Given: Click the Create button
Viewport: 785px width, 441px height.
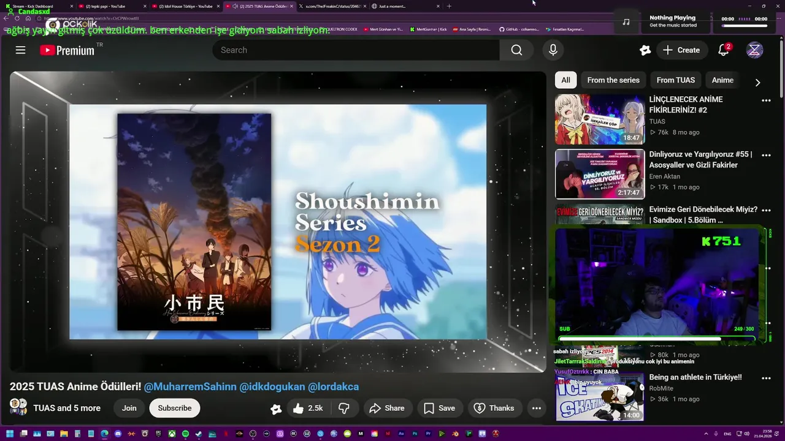Looking at the screenshot, I should click(x=681, y=50).
